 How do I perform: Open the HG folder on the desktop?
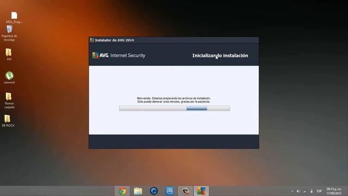point(9,54)
